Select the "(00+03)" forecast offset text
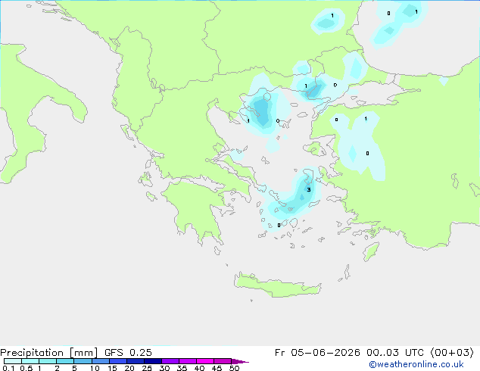The height and width of the screenshot is (371, 480). click(452, 353)
